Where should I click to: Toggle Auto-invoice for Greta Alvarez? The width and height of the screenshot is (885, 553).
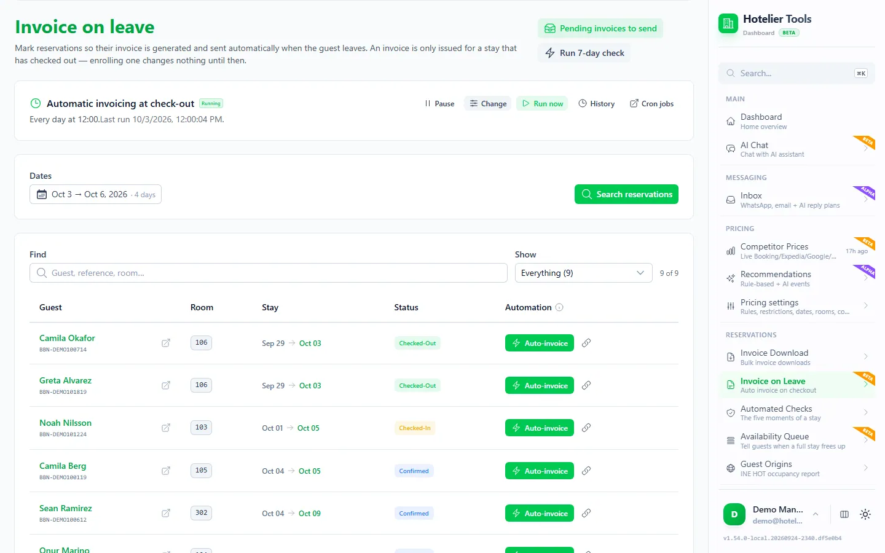pos(540,385)
